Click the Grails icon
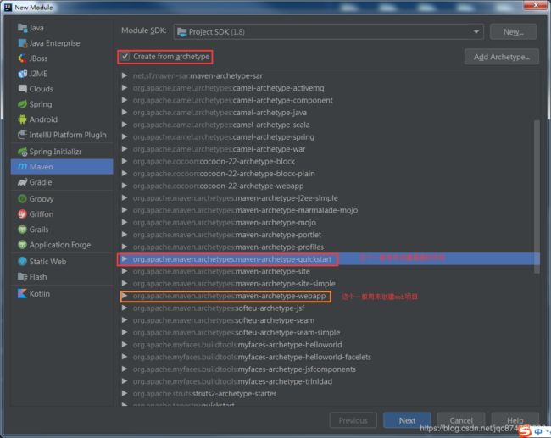Screen dimensions: 551x438 tap(23, 230)
